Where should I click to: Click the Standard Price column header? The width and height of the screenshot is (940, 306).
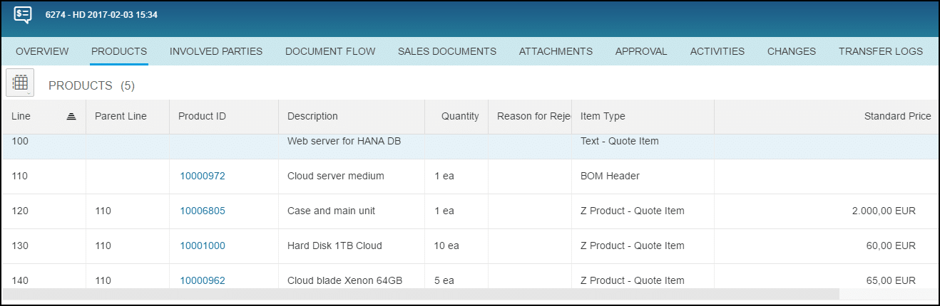897,116
